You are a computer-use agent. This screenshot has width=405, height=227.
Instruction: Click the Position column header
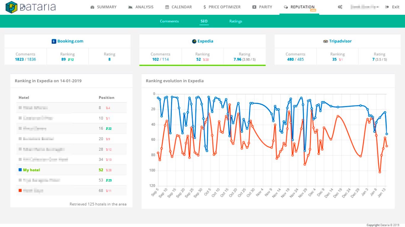pos(106,98)
